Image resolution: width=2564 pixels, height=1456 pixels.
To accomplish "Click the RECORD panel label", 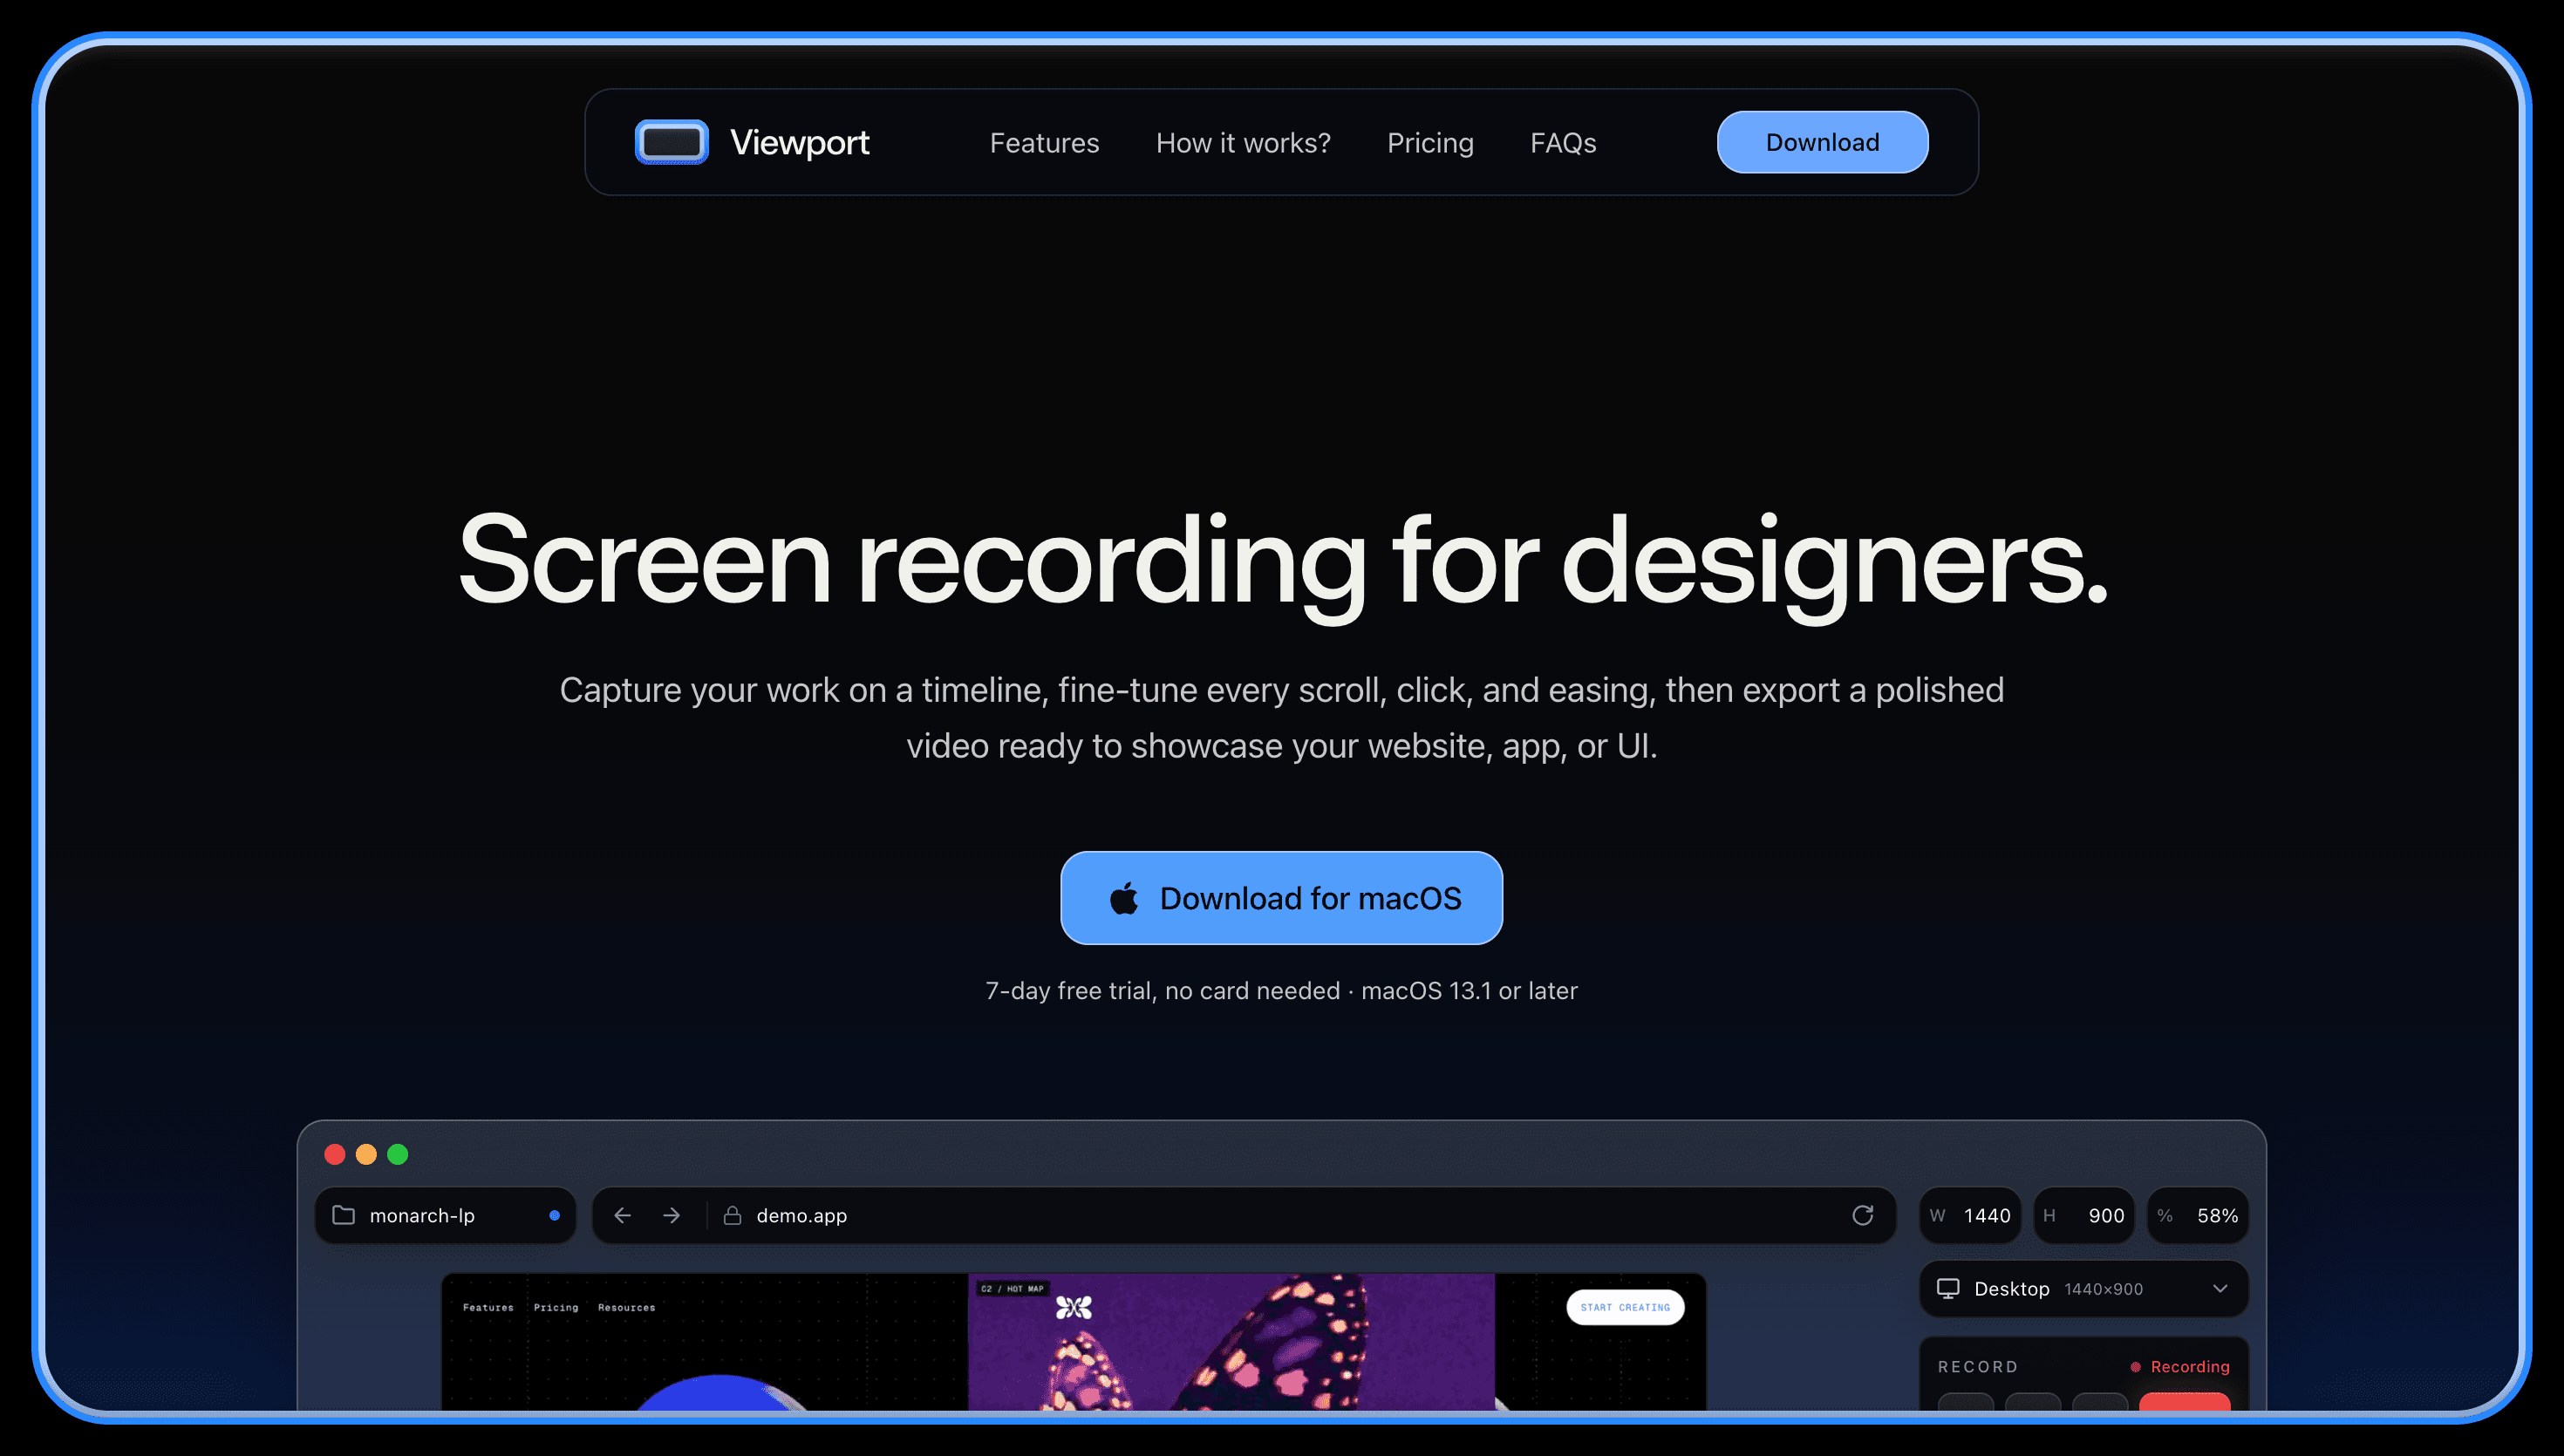I will (x=1977, y=1367).
